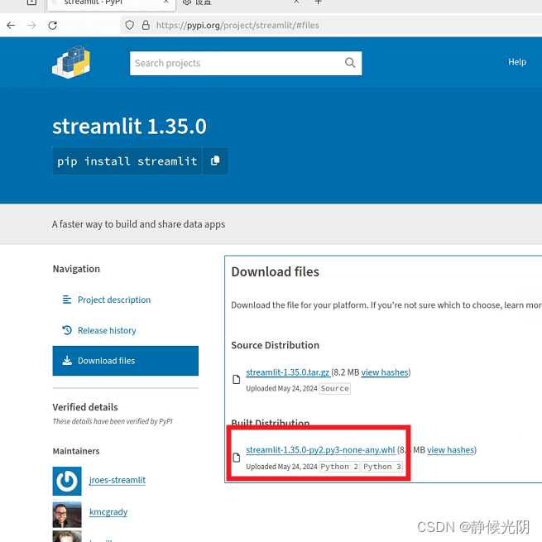Select Download files navigation item
The image size is (542, 542).
point(126,361)
